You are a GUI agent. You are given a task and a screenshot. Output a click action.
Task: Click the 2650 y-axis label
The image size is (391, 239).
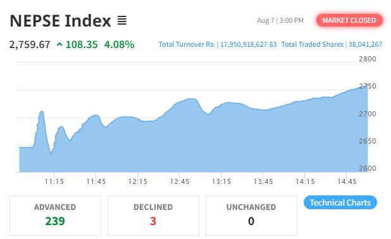pos(368,141)
